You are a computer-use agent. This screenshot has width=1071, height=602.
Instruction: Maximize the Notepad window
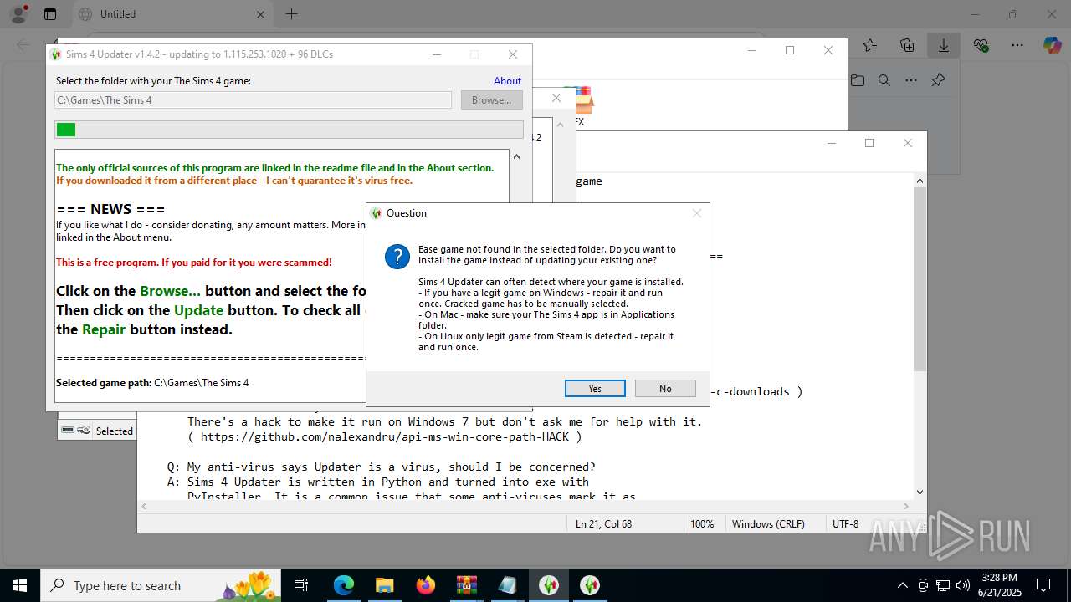pyautogui.click(x=869, y=143)
